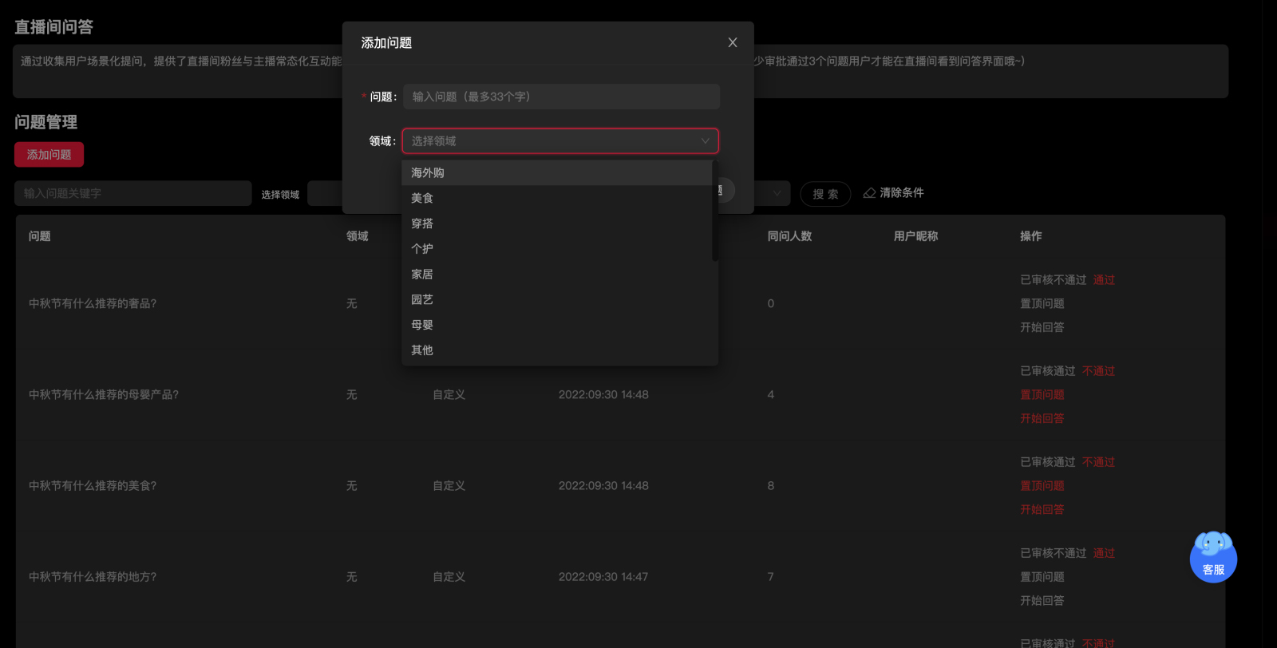The height and width of the screenshot is (648, 1277).
Task: Click the 搜索 button
Action: pos(825,194)
